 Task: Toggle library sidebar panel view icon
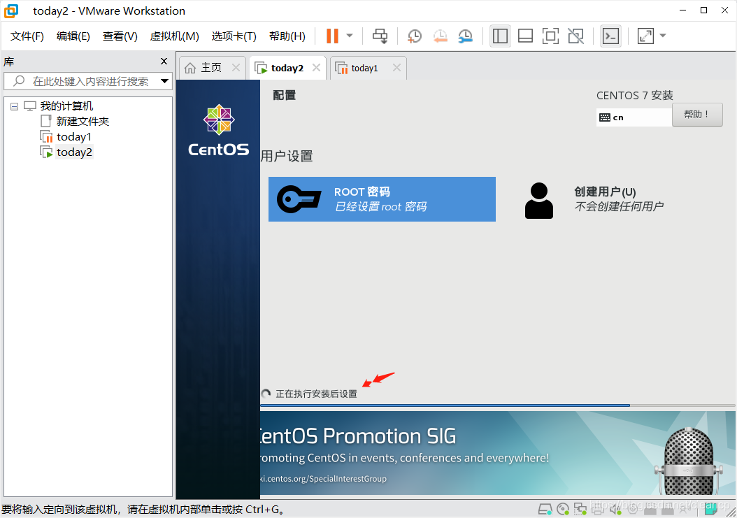click(x=500, y=36)
